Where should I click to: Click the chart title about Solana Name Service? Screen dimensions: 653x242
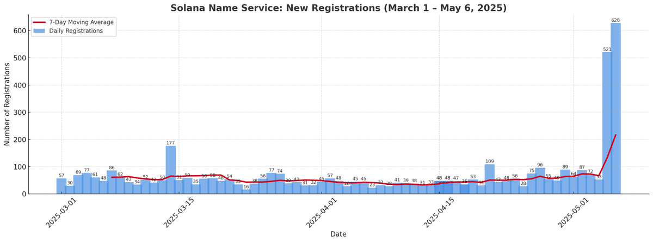click(x=338, y=8)
